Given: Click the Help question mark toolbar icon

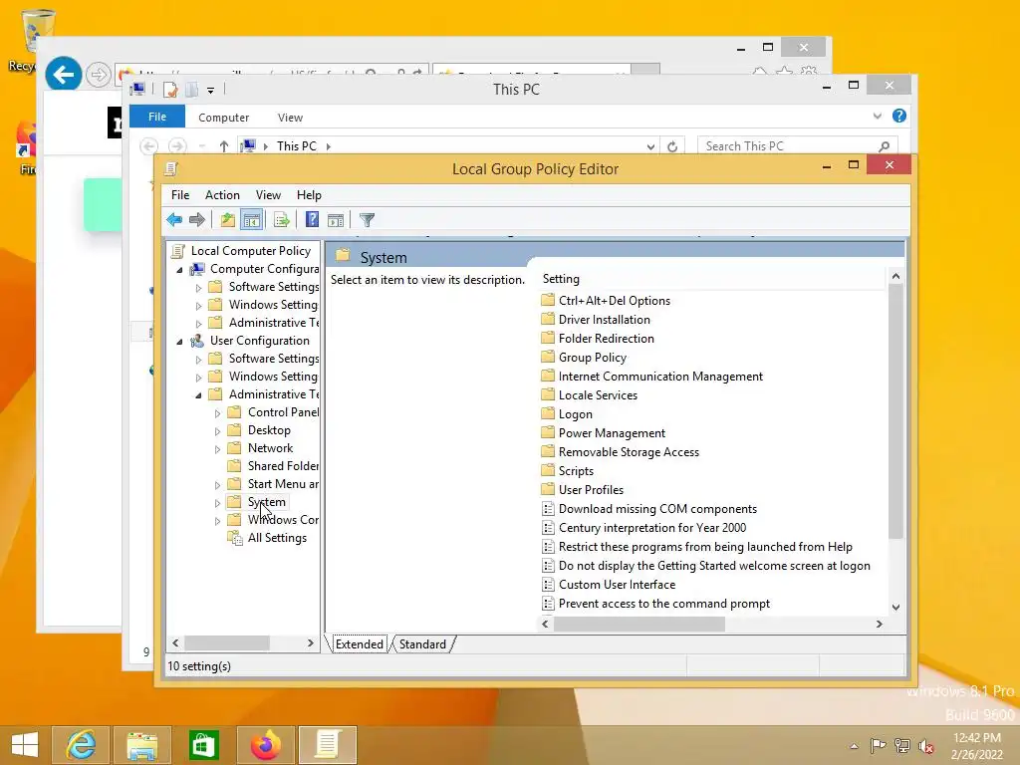Looking at the screenshot, I should tap(312, 220).
